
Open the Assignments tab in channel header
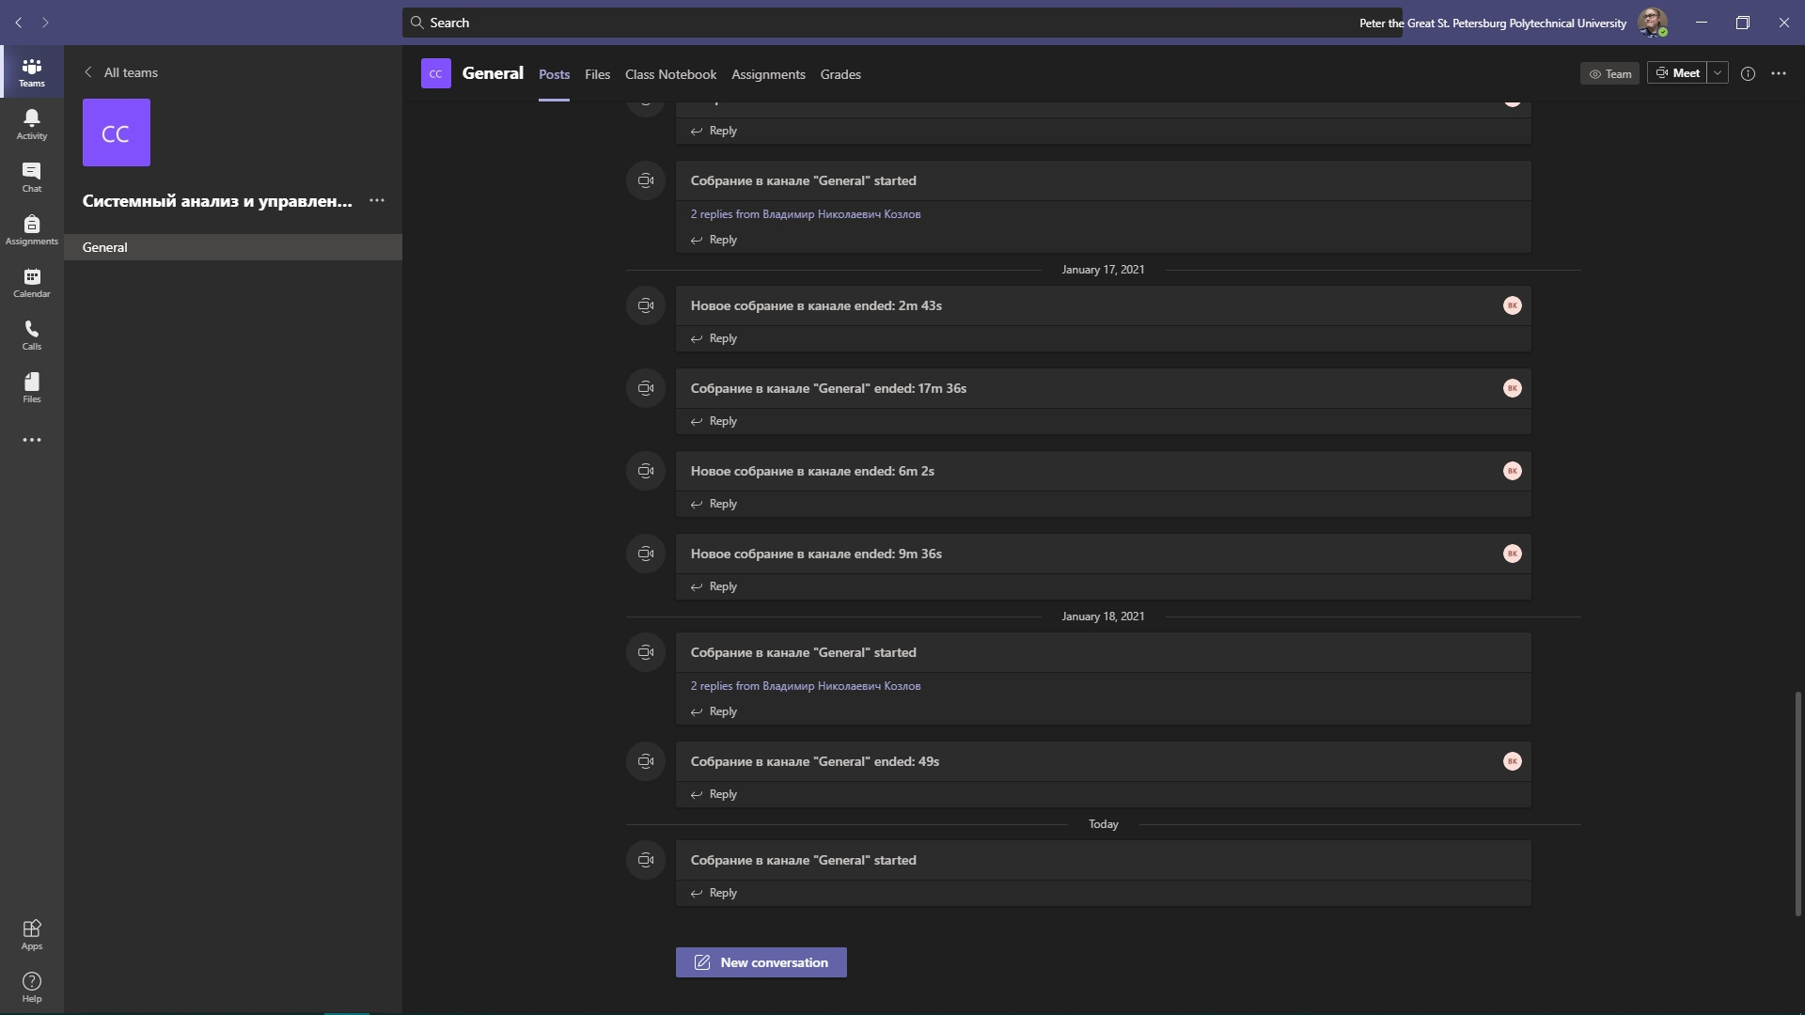click(x=768, y=74)
